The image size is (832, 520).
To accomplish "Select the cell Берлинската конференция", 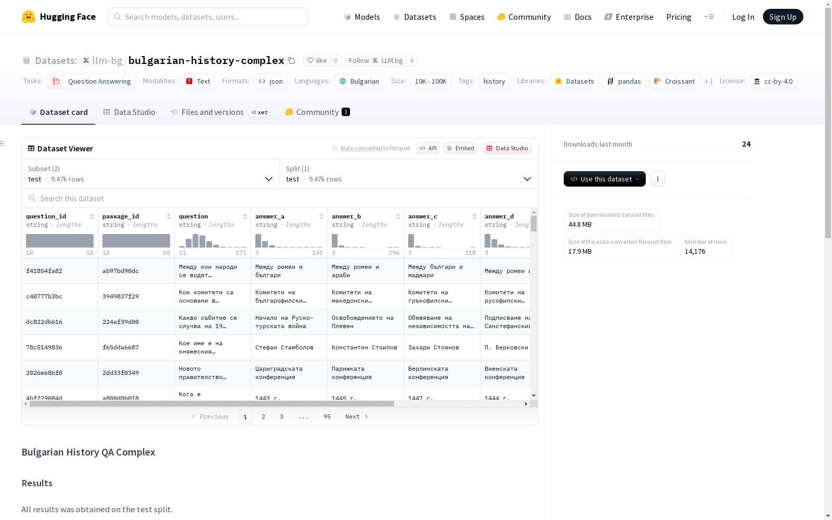I will click(442, 373).
